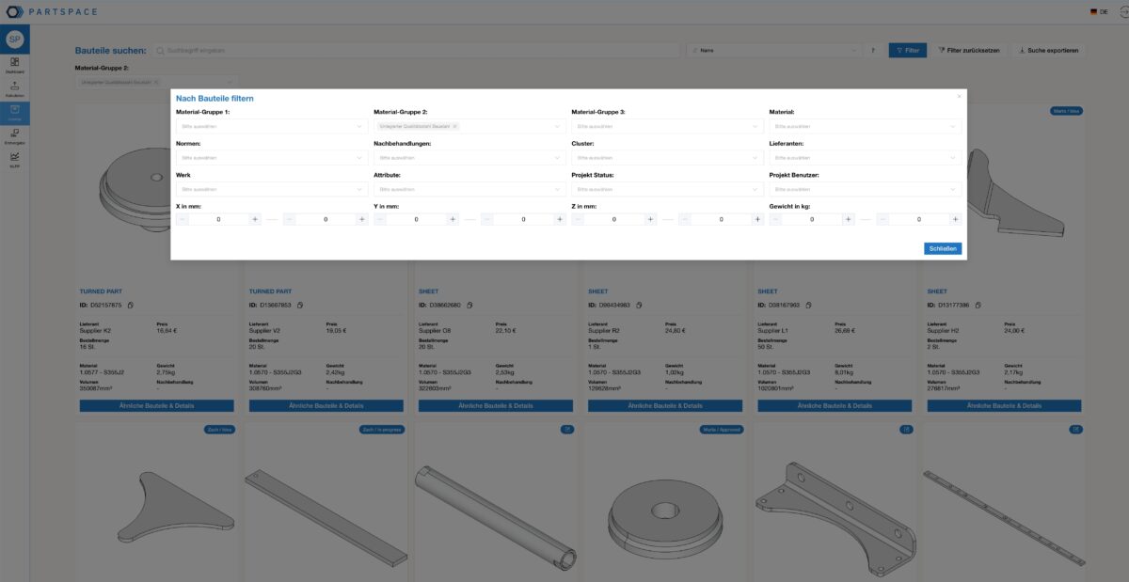Open the user avatar in the top right

pyautogui.click(x=1121, y=11)
